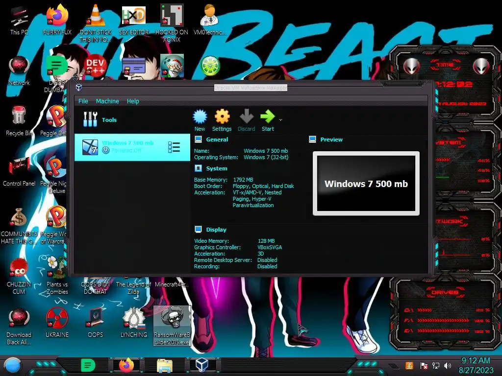Click the Display section header
The width and height of the screenshot is (502, 376).
[x=216, y=230]
